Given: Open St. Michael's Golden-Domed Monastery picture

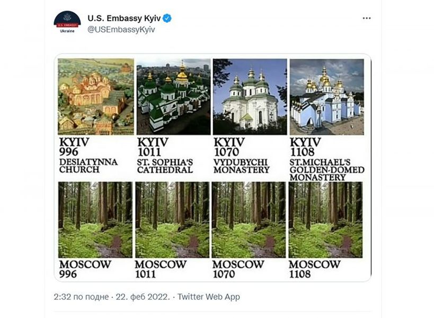Looking at the screenshot, I should pyautogui.click(x=326, y=97).
